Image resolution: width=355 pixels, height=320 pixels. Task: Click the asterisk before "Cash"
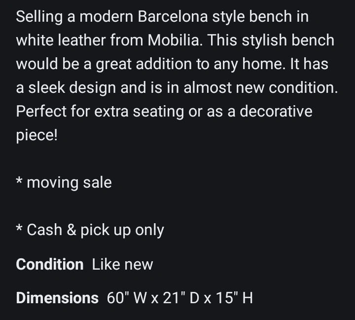[x=19, y=228]
